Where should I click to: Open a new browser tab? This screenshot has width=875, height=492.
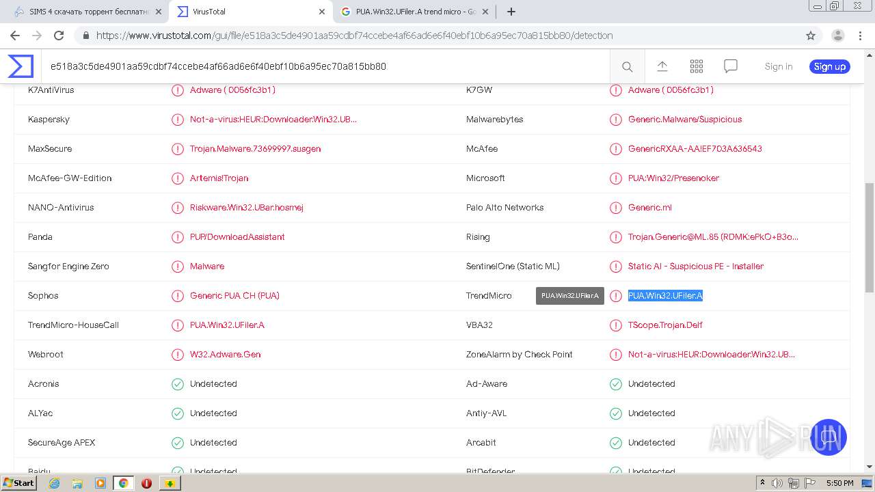511,12
